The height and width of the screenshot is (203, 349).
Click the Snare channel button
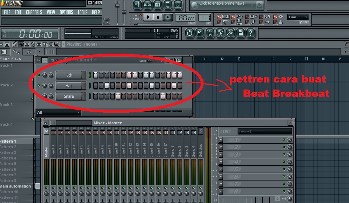69,96
